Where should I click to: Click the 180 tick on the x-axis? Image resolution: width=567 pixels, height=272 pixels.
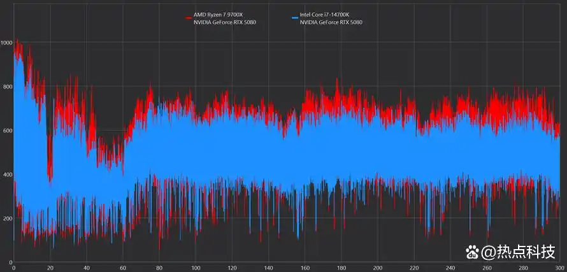click(341, 268)
